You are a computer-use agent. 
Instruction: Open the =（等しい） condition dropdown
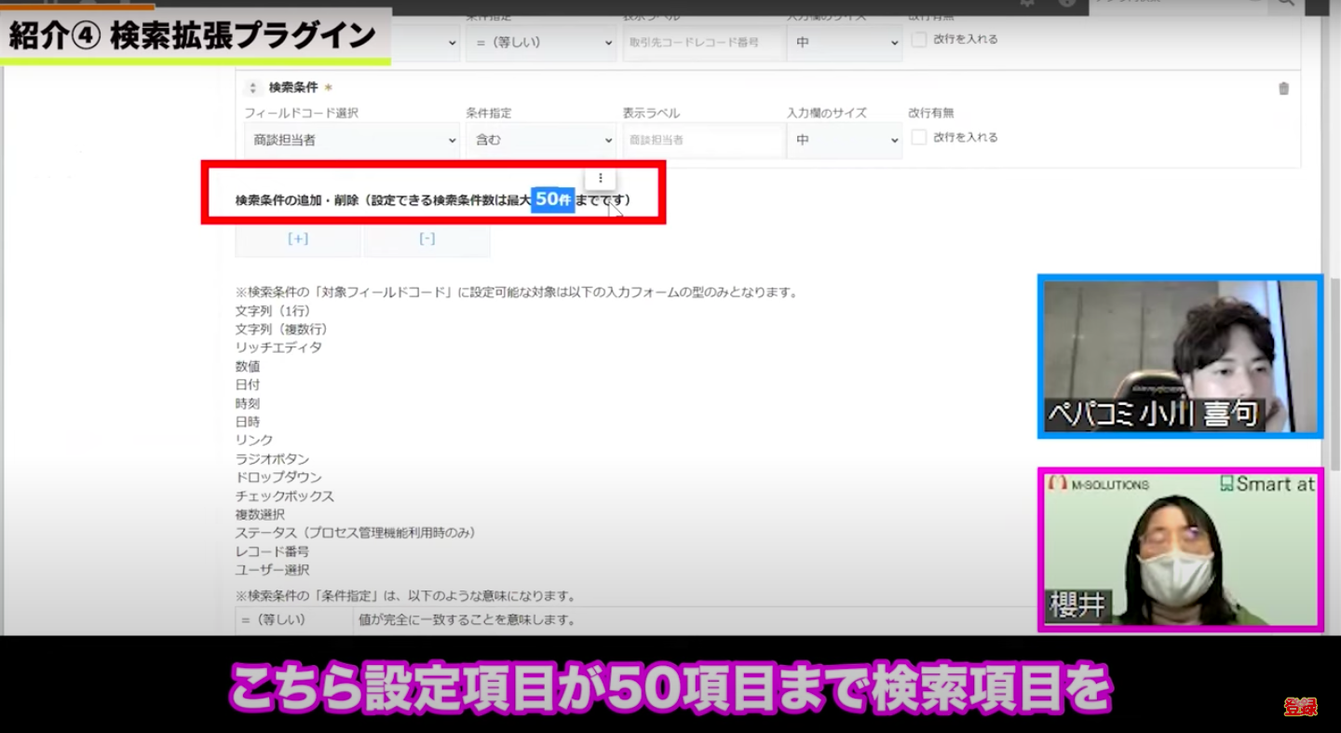[540, 43]
